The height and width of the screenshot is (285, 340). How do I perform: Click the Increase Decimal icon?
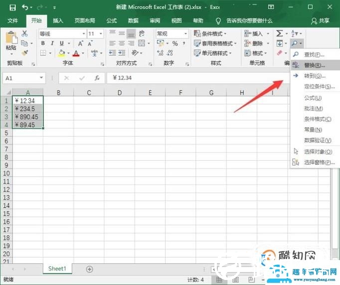160,53
